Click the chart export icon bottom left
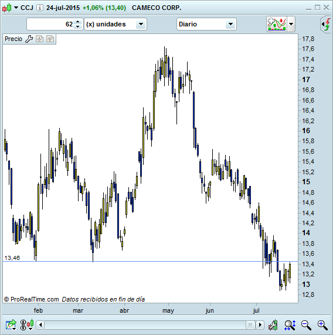 pyautogui.click(x=11, y=325)
